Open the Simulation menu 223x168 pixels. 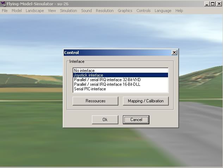(68, 11)
